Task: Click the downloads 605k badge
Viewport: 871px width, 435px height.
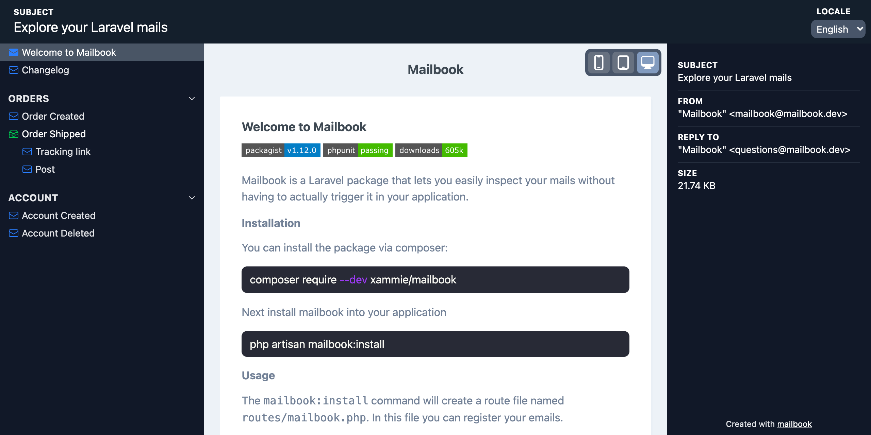Action: pyautogui.click(x=431, y=150)
